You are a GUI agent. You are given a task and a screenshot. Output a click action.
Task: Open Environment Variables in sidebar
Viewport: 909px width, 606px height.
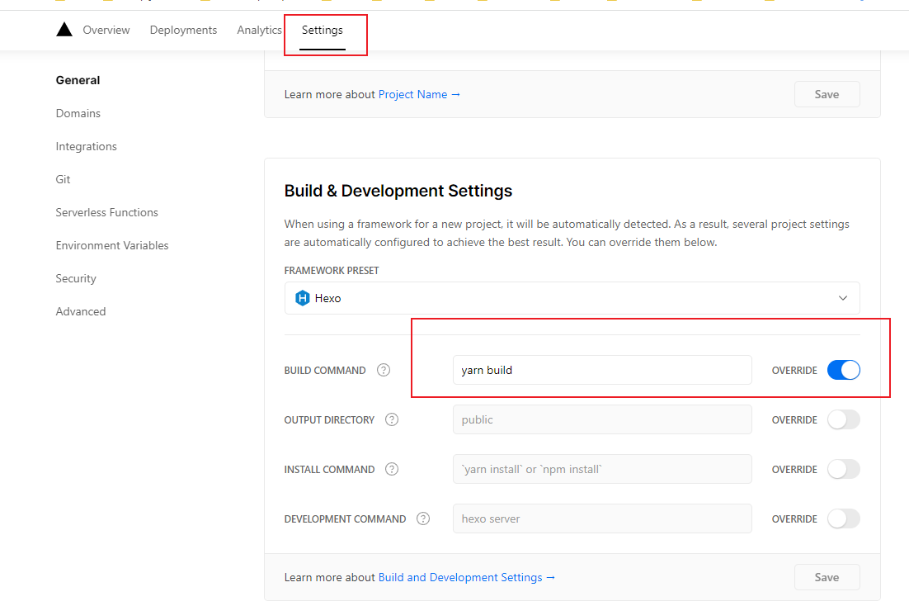(x=112, y=245)
